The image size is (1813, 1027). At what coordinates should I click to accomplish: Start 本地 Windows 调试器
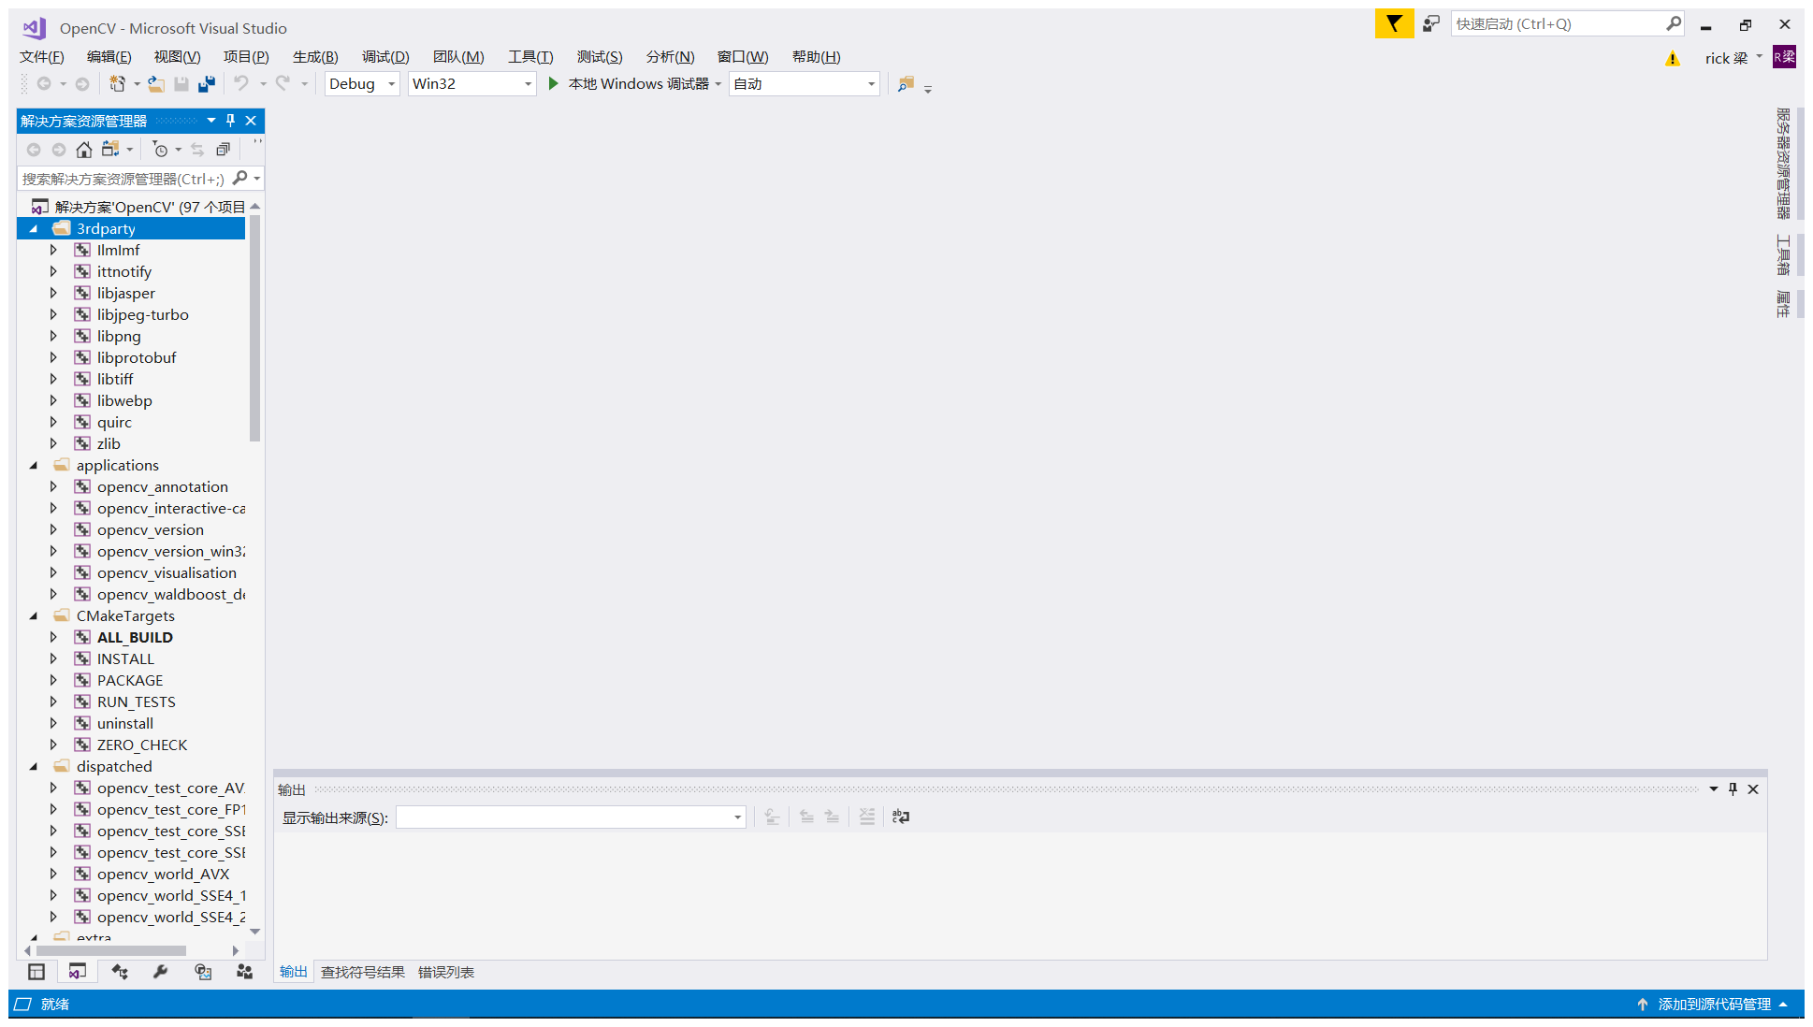(x=629, y=84)
